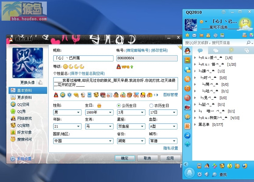This screenshot has width=254, height=182.
Task: Open QQ Zone from the QQ2010 star toolbar icon
Action: [187, 35]
